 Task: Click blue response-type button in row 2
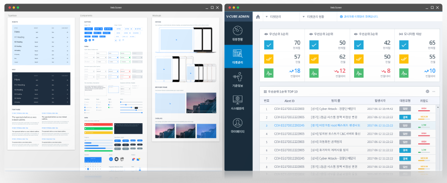tap(405, 117)
